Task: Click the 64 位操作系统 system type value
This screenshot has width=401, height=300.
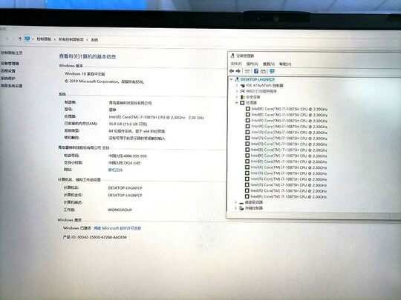Action: [137, 131]
